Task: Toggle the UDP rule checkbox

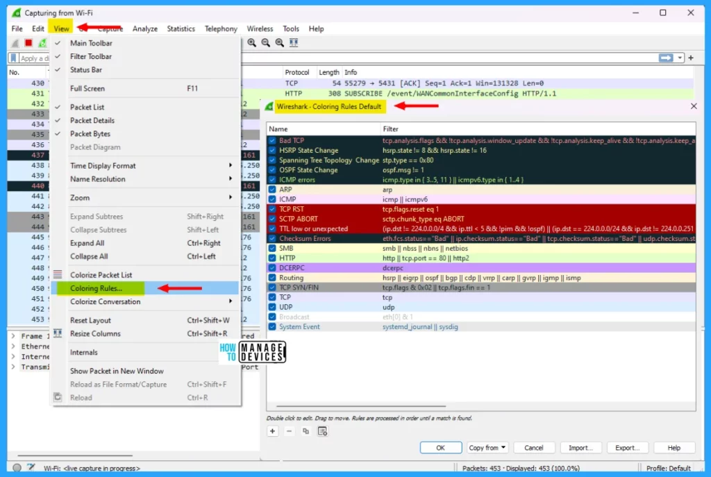Action: 272,307
